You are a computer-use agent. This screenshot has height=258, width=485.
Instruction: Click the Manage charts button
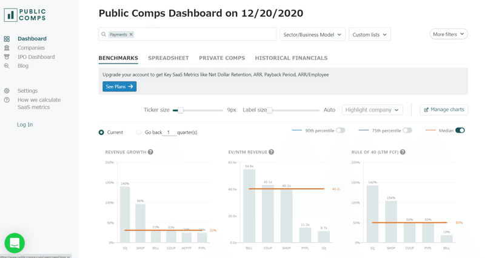pos(444,110)
